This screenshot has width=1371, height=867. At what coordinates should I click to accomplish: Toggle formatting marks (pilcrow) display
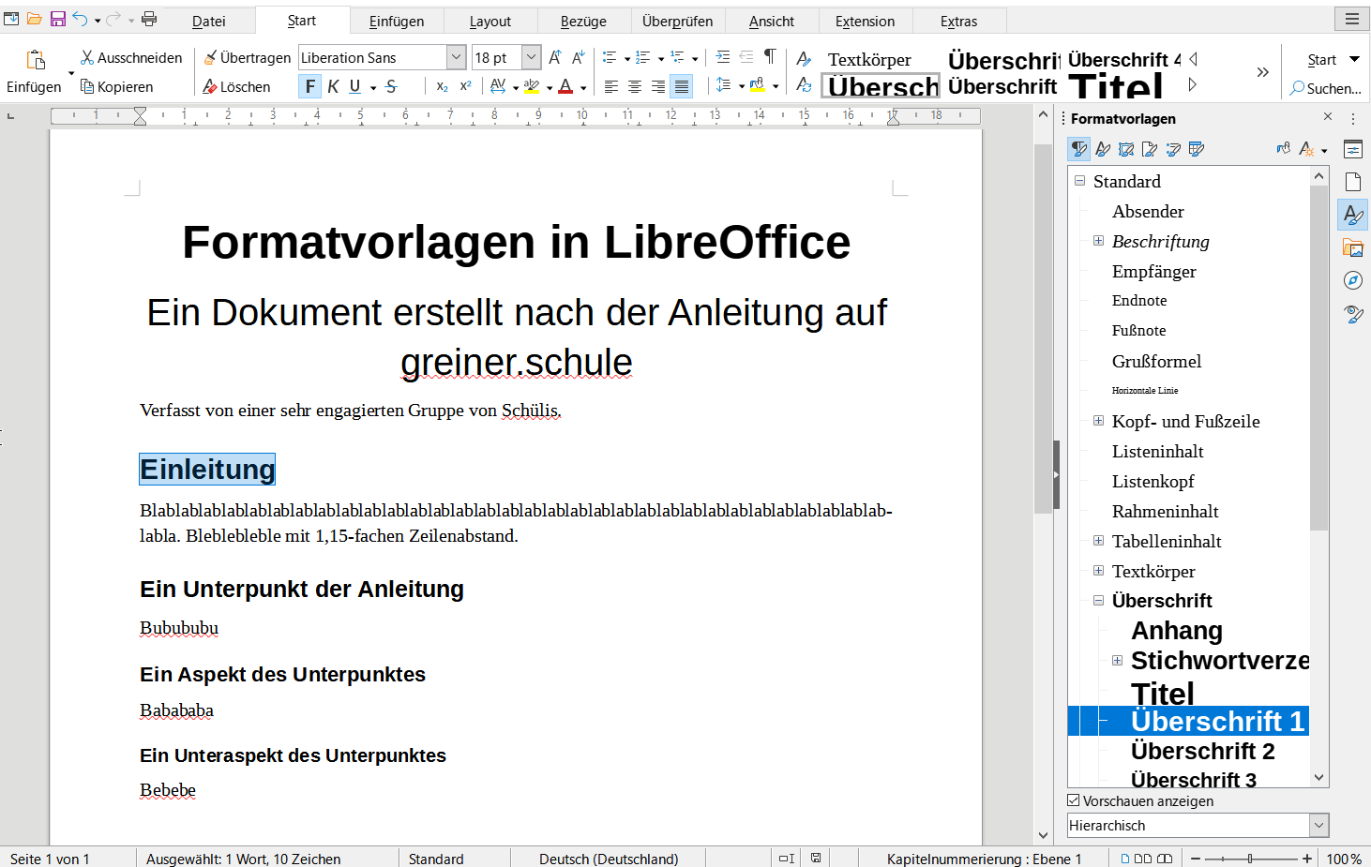click(x=770, y=57)
